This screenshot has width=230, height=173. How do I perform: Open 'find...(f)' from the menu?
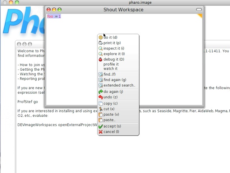point(118,74)
